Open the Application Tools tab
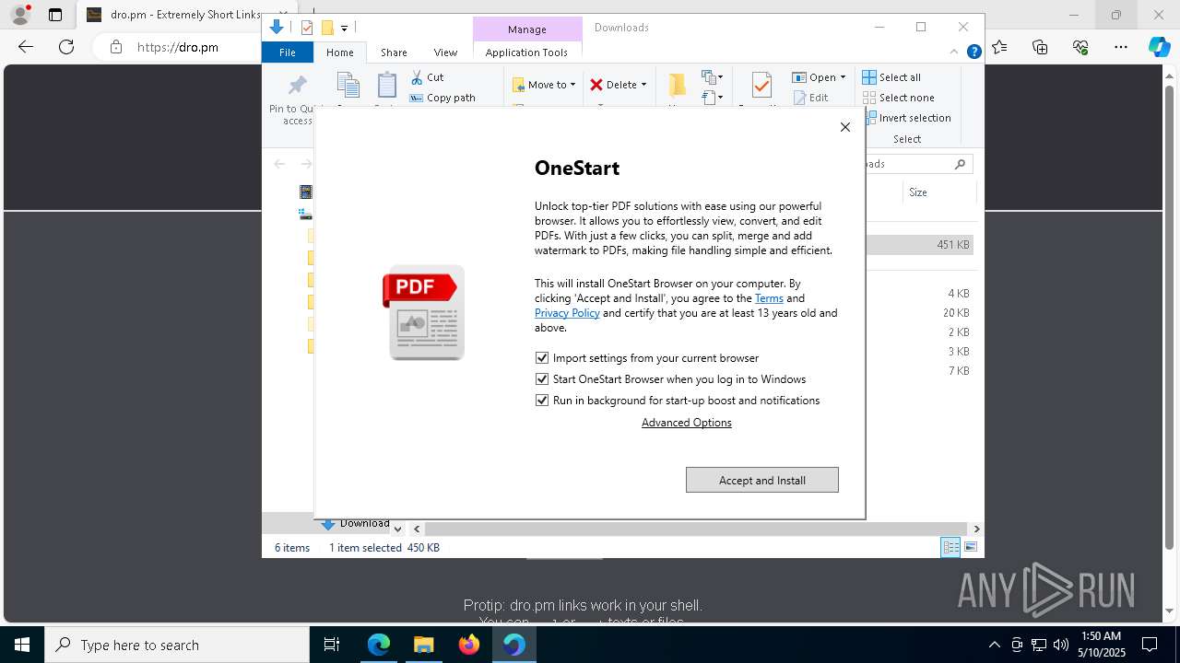Screen dimensions: 1180x663 pos(526,52)
